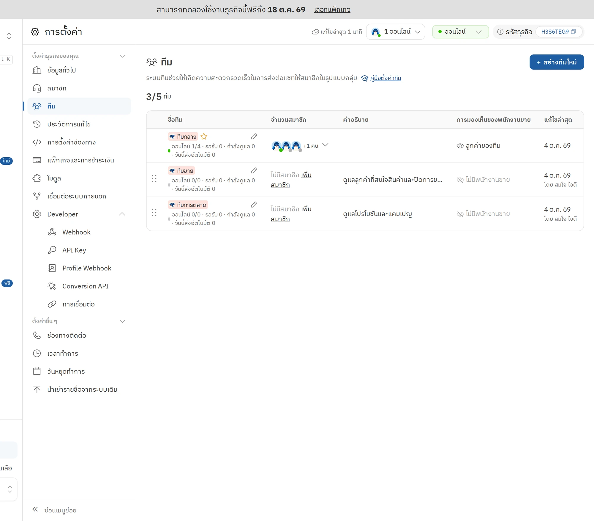This screenshot has height=521, width=594.
Task: Open เชื่อมต่อระบบภายนอก
Action: (x=79, y=196)
